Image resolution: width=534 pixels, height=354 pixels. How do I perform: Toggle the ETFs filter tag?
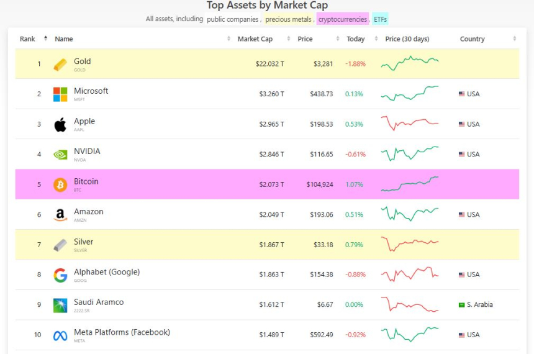[x=380, y=19]
